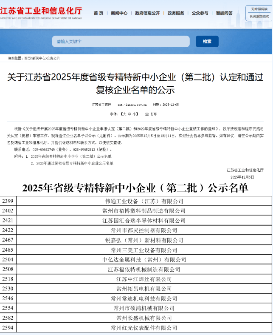Screen dimensions: 273x335
Task: Open the 政府信息公开 navigation menu
Action: 147,13
